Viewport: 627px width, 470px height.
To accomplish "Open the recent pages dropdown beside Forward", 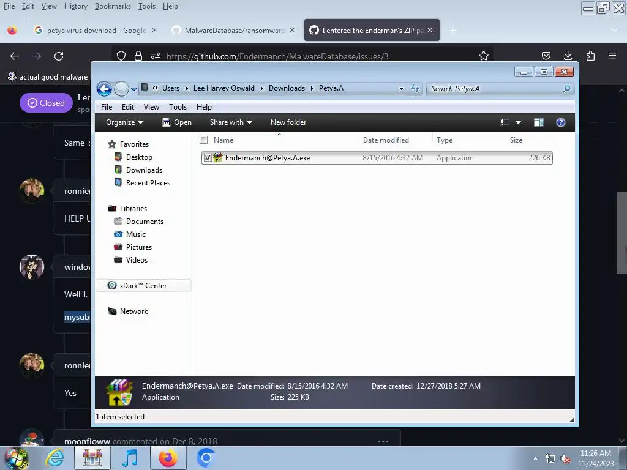I will click(133, 89).
